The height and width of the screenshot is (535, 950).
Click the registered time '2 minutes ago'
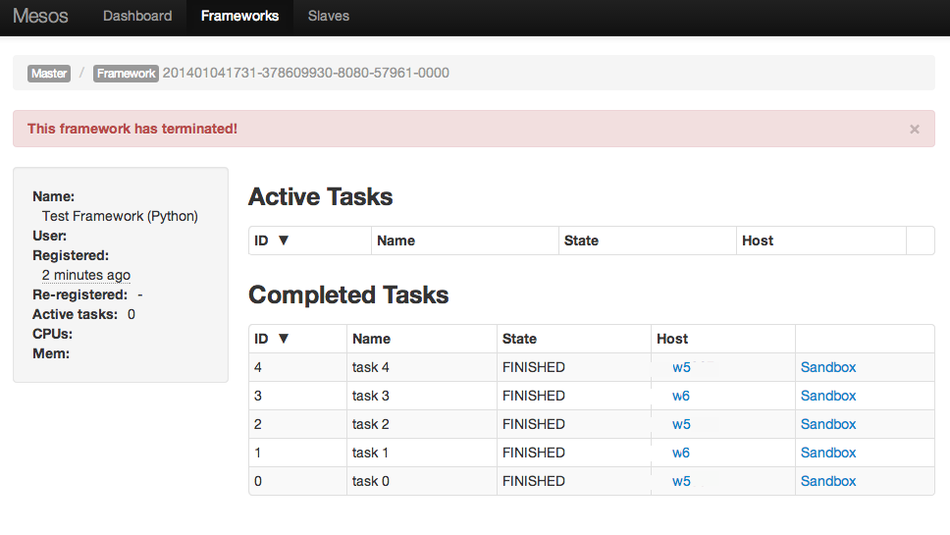click(x=86, y=275)
